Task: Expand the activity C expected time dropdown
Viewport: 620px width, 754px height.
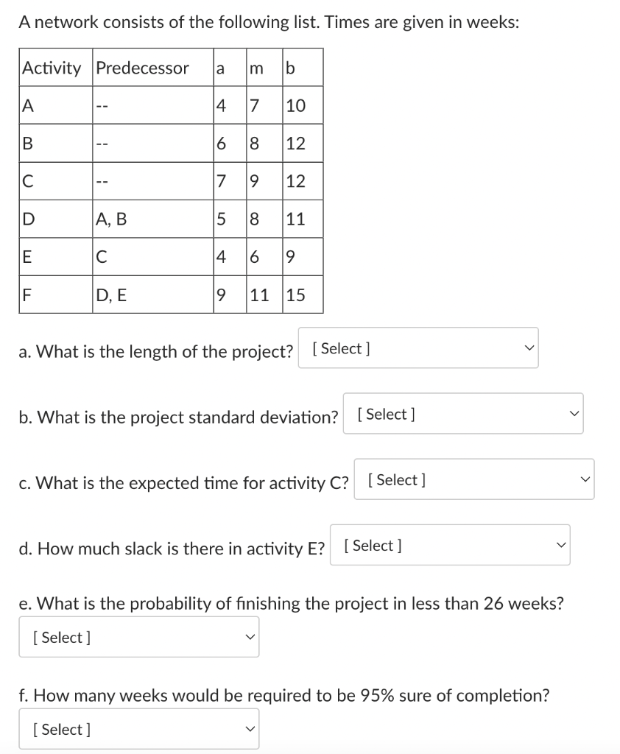Action: click(473, 480)
